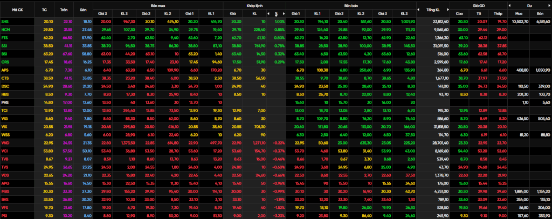Select the CTS ticker row
552x219 pixels.
click(276, 78)
